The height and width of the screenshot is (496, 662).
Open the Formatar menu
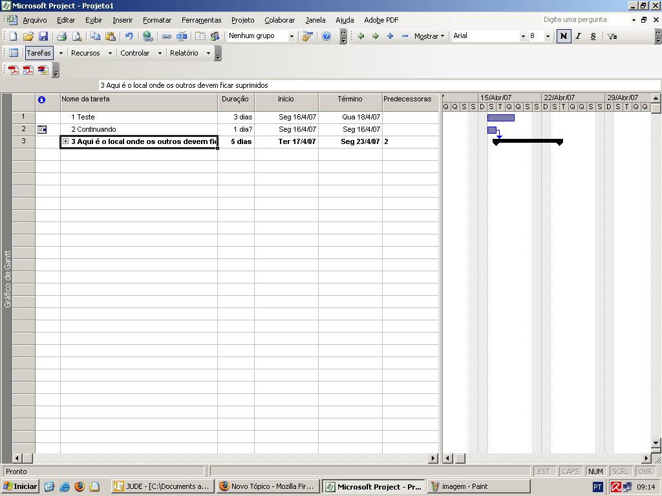157,20
